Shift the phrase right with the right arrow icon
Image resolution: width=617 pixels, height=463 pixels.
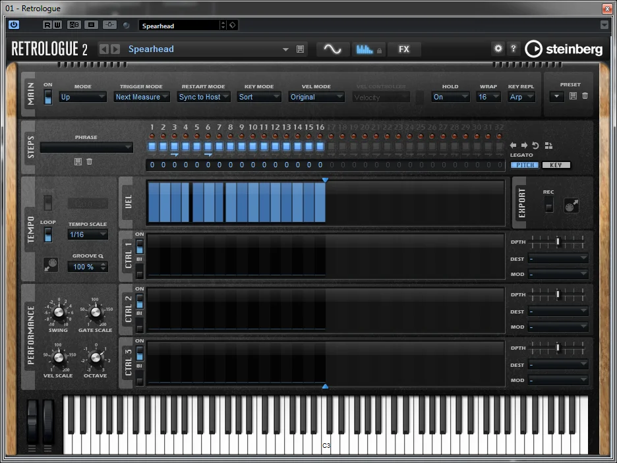pyautogui.click(x=525, y=146)
